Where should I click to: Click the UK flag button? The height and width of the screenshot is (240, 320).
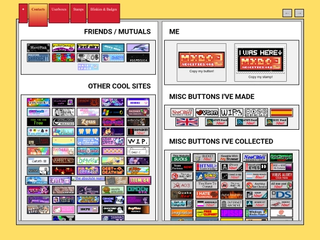click(x=187, y=122)
